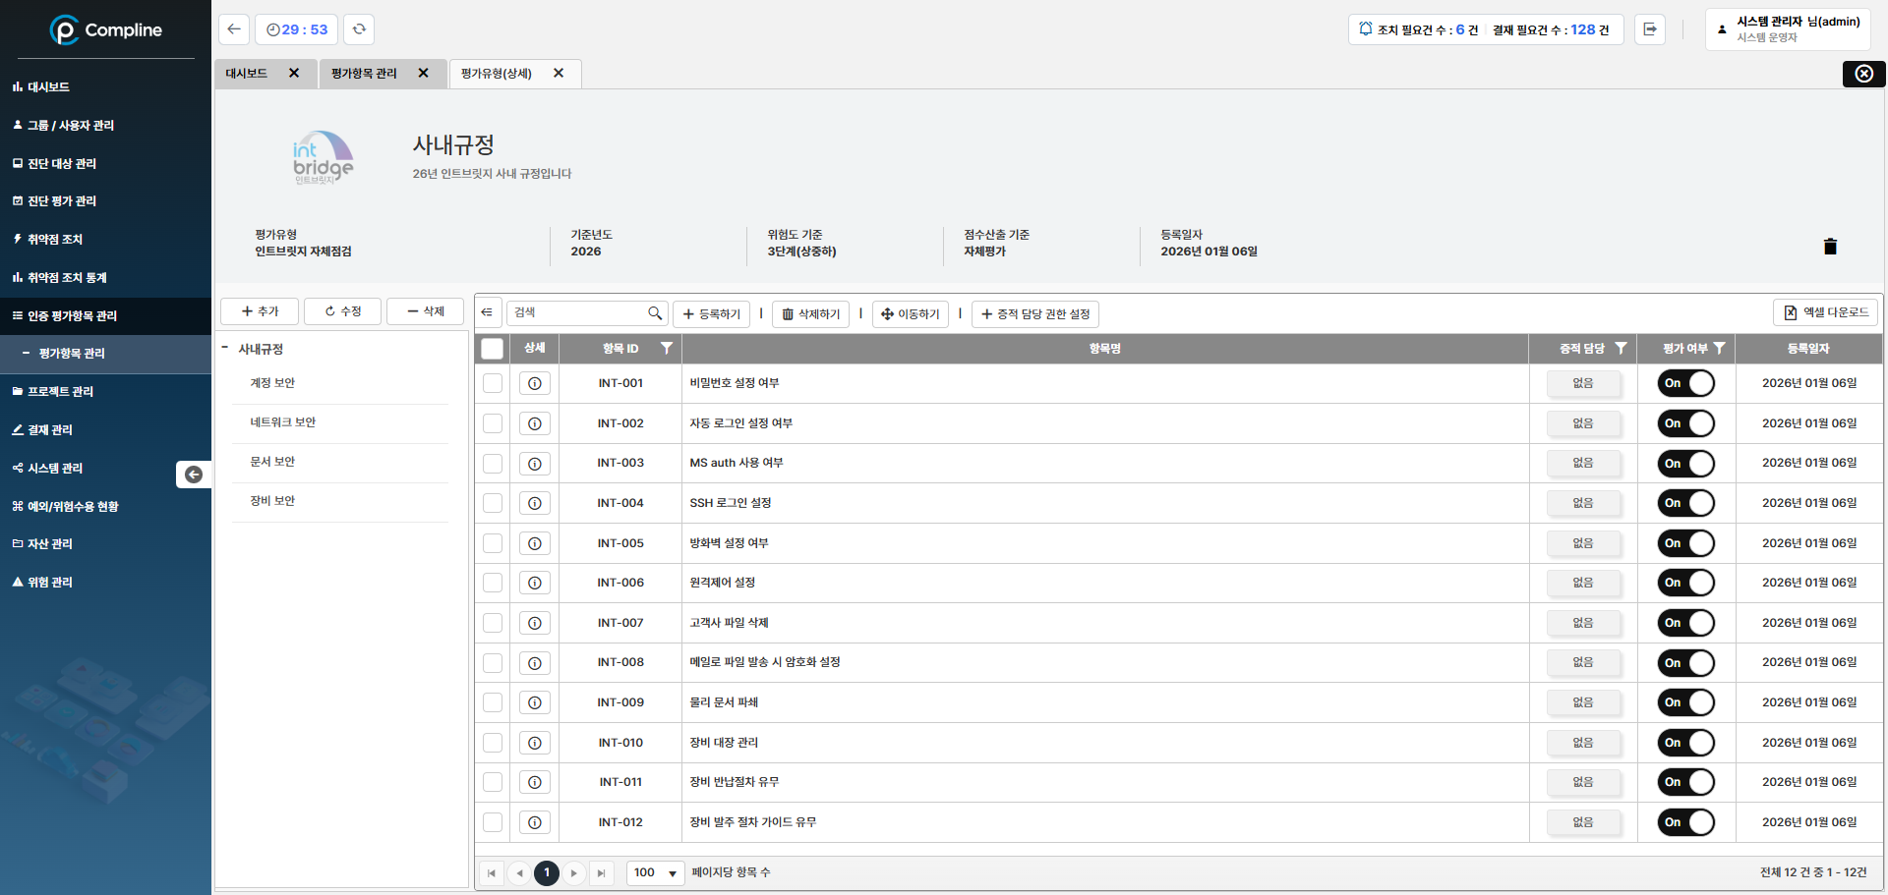Open the page size dropdown showing 100
The width and height of the screenshot is (1888, 895).
pos(655,872)
